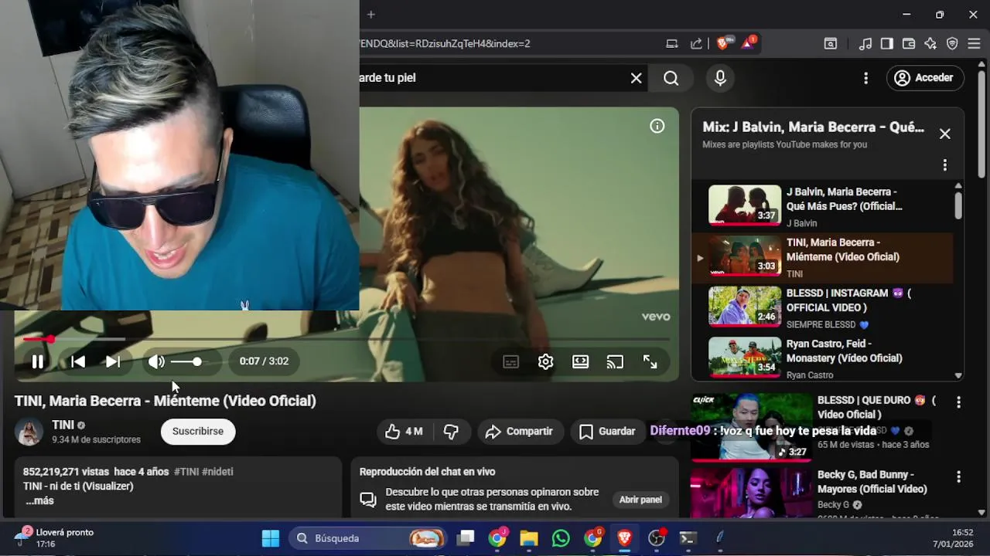Expand description with ...más

click(x=39, y=501)
